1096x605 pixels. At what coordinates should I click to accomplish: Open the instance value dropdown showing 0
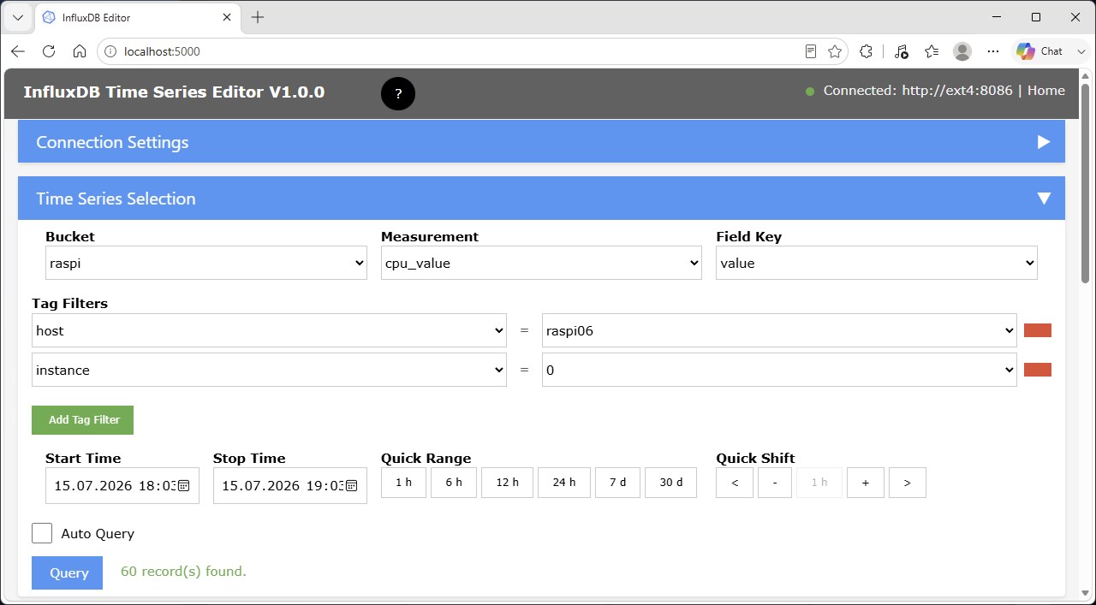point(779,370)
